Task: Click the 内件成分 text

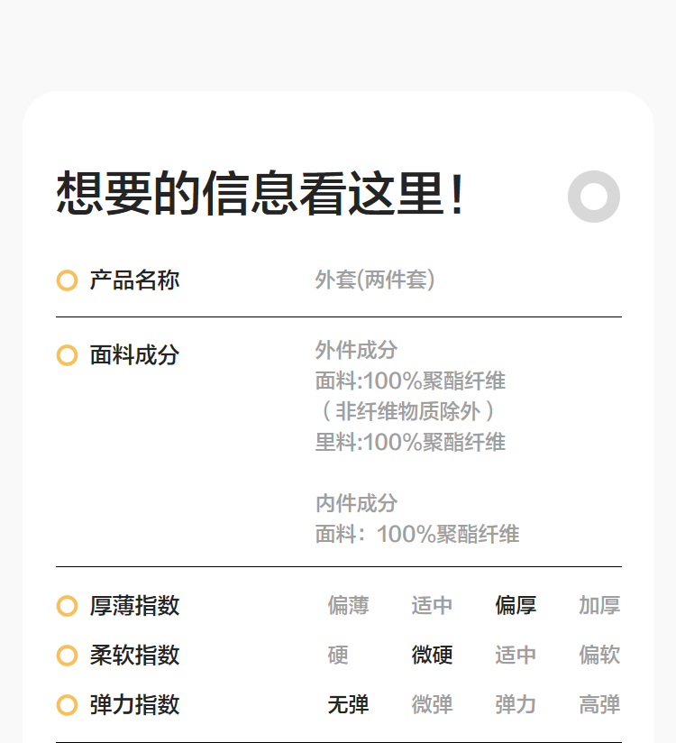Action: click(356, 503)
